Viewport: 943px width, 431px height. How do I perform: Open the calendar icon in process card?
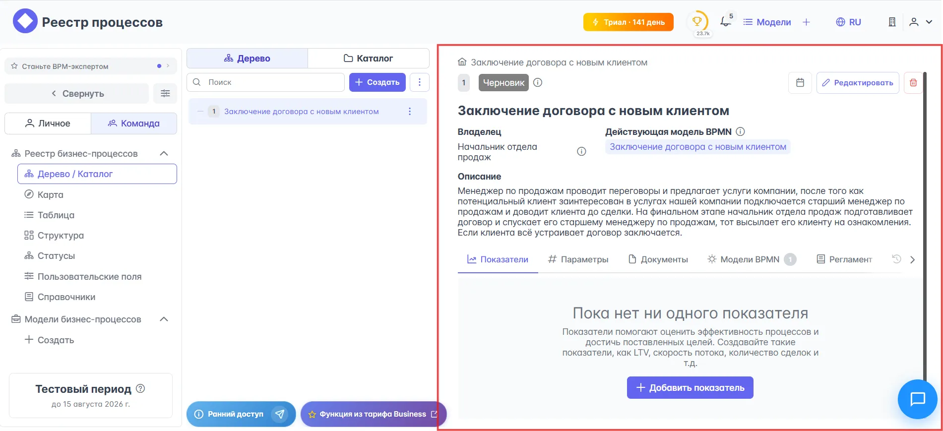[x=800, y=83]
